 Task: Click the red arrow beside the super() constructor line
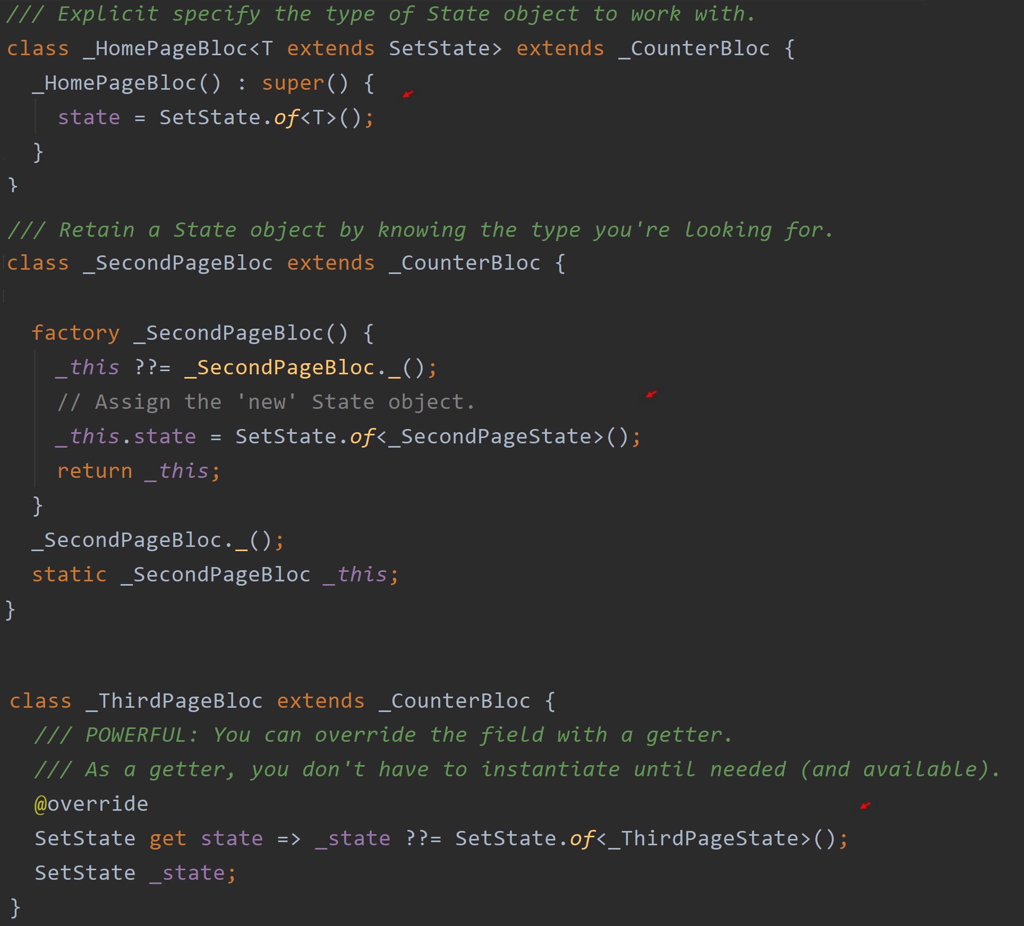(408, 94)
